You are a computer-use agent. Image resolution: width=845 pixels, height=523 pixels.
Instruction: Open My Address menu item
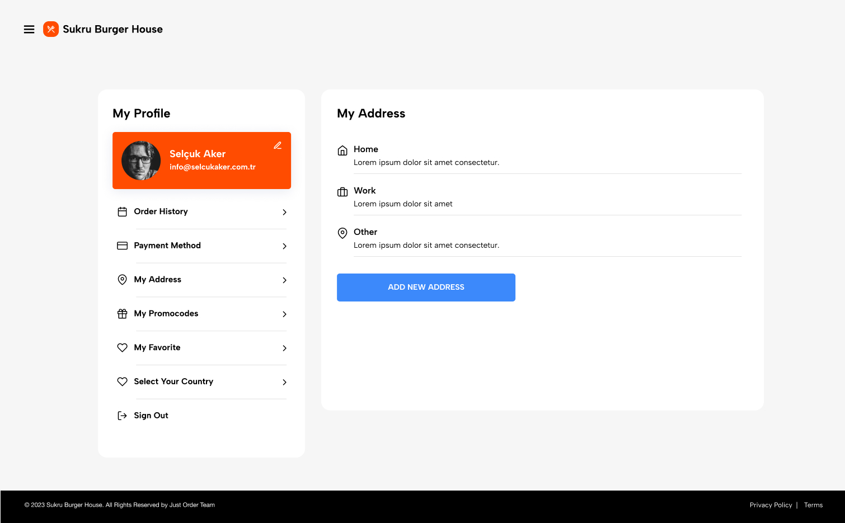(x=158, y=280)
